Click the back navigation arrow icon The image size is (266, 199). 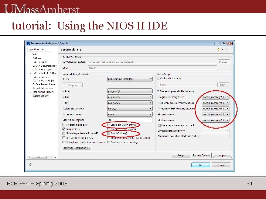219,49
